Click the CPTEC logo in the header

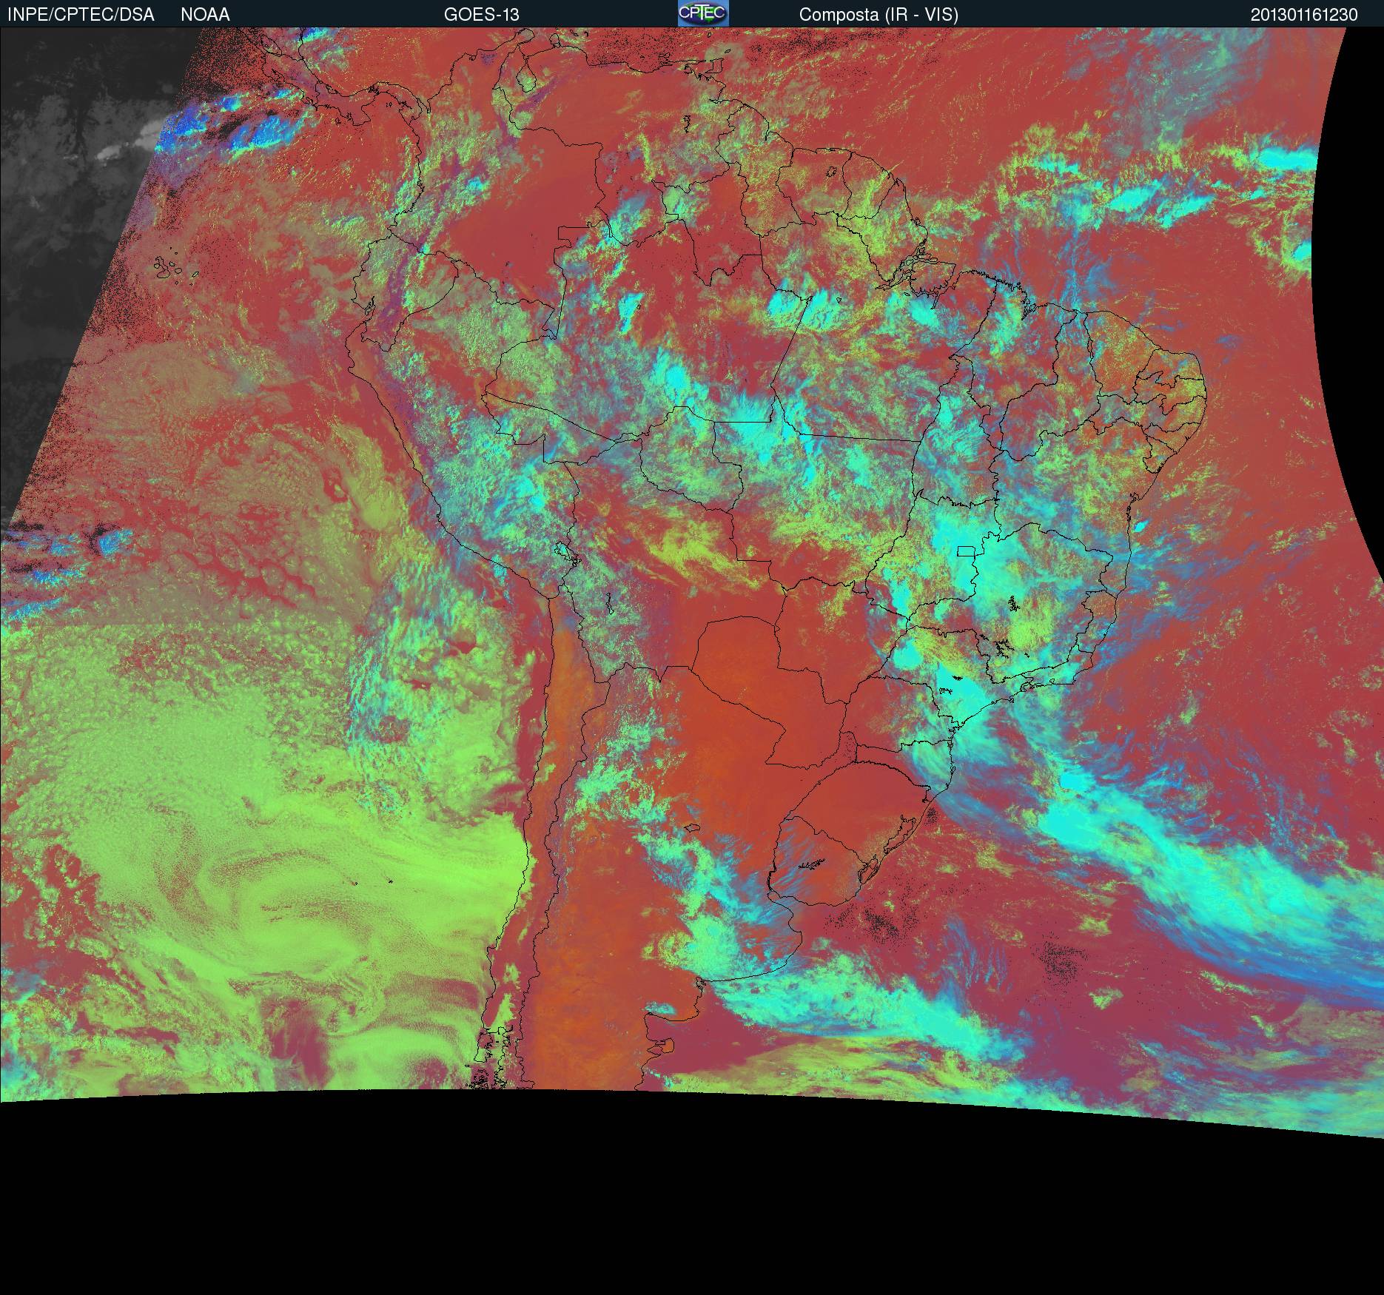[x=702, y=13]
